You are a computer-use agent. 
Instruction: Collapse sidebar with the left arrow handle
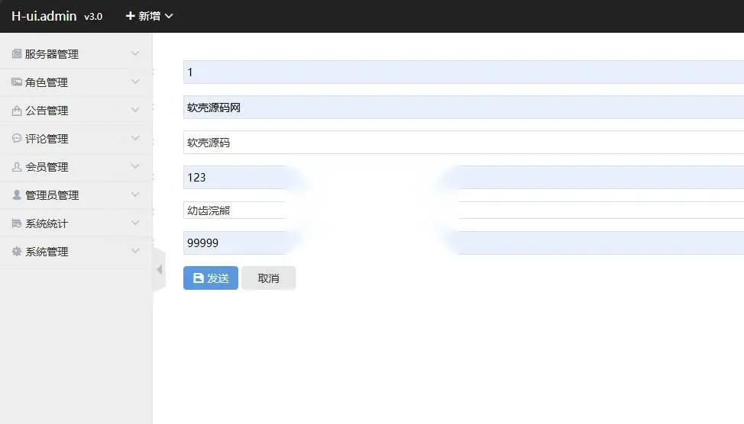point(160,269)
